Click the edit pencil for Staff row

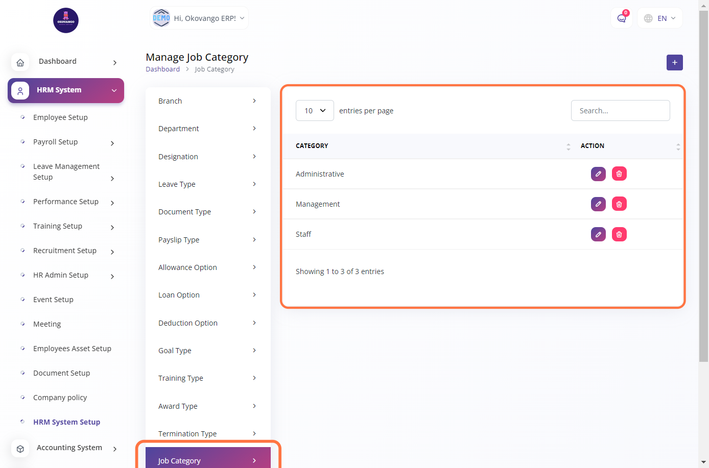pos(598,234)
